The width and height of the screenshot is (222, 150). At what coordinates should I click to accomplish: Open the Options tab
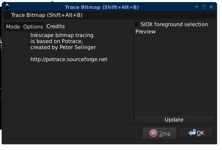[33, 27]
